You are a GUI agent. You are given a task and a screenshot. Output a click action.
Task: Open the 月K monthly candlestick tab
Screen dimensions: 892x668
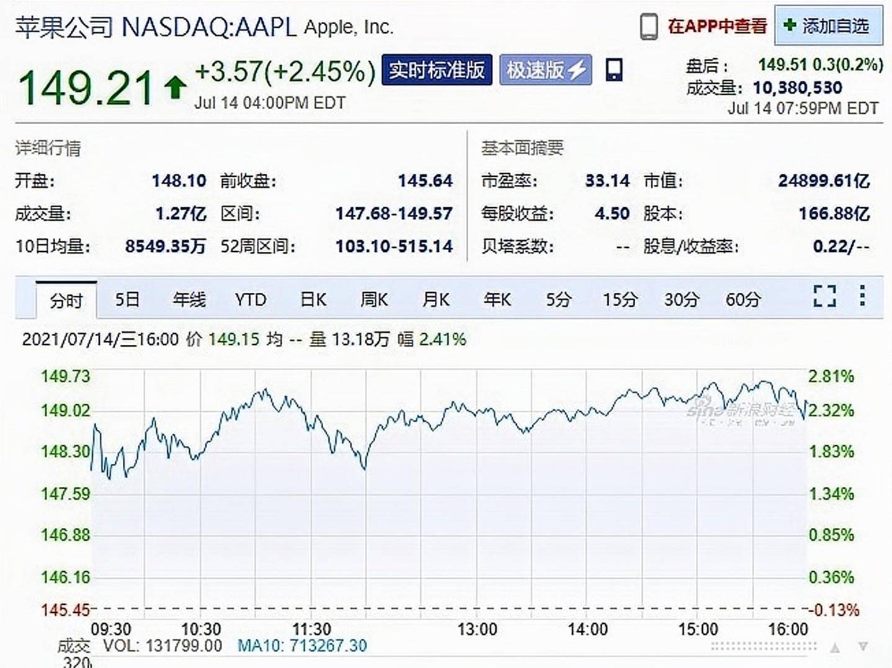pos(435,300)
